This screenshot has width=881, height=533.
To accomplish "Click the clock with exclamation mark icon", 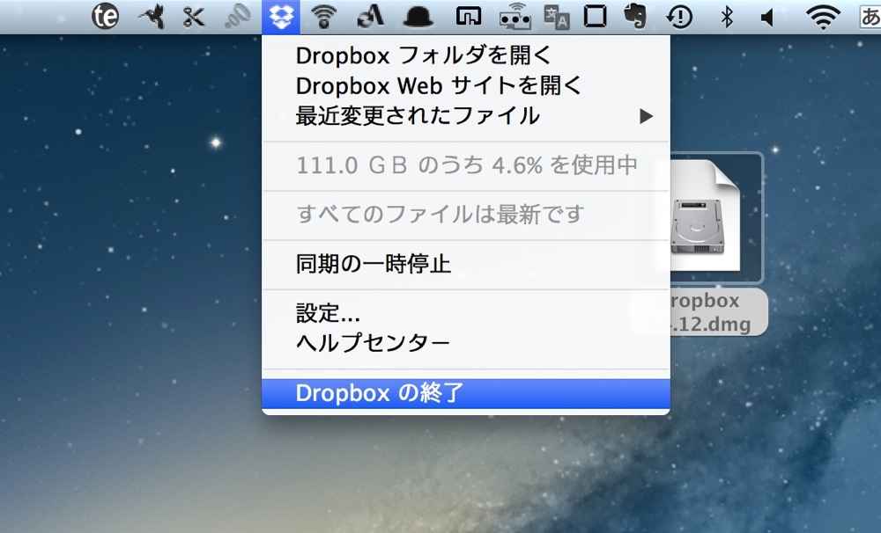I will (678, 17).
